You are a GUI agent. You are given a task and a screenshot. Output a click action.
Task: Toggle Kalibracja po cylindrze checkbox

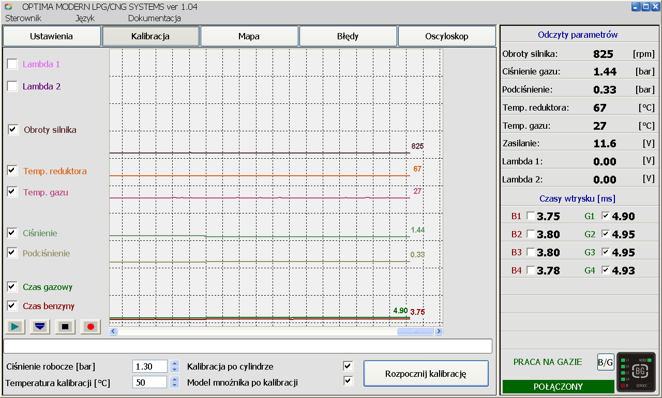tap(349, 366)
